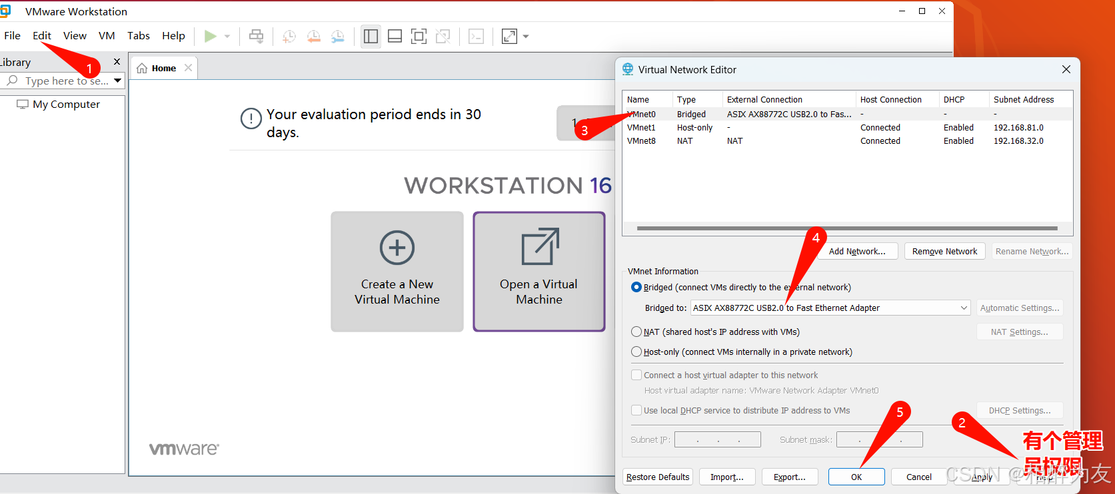Click the Subnet mask input field
Image resolution: width=1115 pixels, height=494 pixels.
[880, 439]
